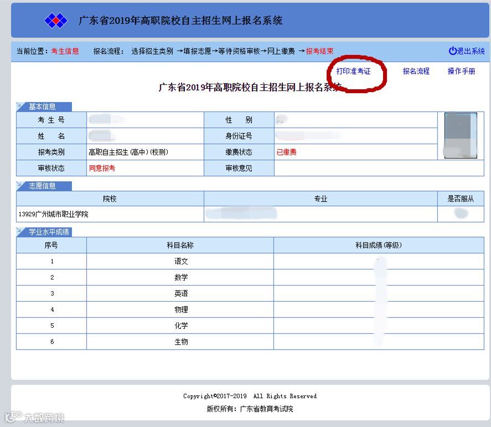Click the 等待资格审核 step text
491x427 pixels.
coord(239,51)
